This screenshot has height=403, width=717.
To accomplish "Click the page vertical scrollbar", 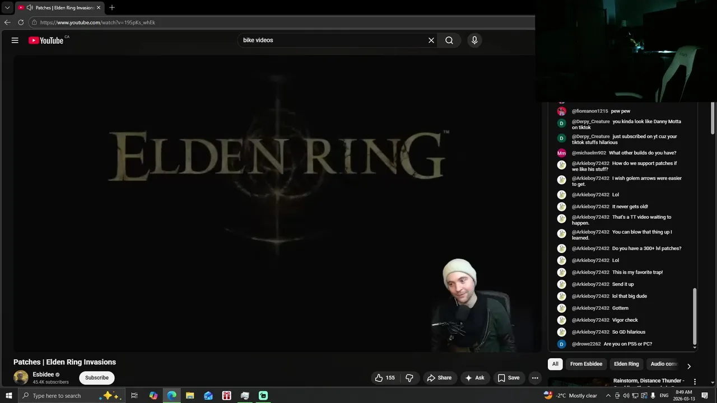I will [713, 118].
